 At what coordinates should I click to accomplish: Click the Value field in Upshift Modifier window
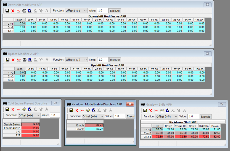point(102,60)
